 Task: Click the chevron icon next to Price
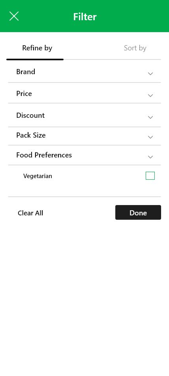point(150,96)
